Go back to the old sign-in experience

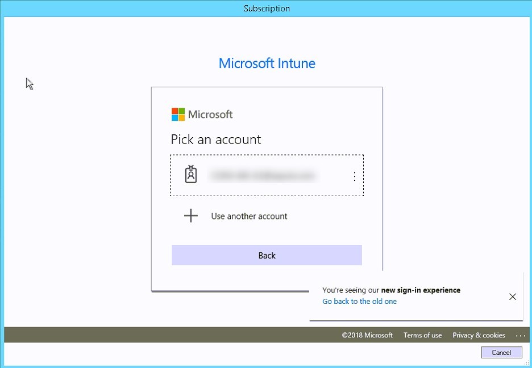pos(359,301)
